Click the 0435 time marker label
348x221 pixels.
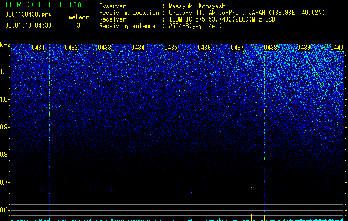[x=171, y=48]
